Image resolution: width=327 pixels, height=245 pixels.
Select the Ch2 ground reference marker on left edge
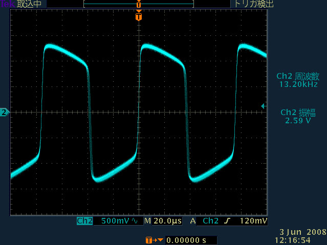(x=5, y=112)
